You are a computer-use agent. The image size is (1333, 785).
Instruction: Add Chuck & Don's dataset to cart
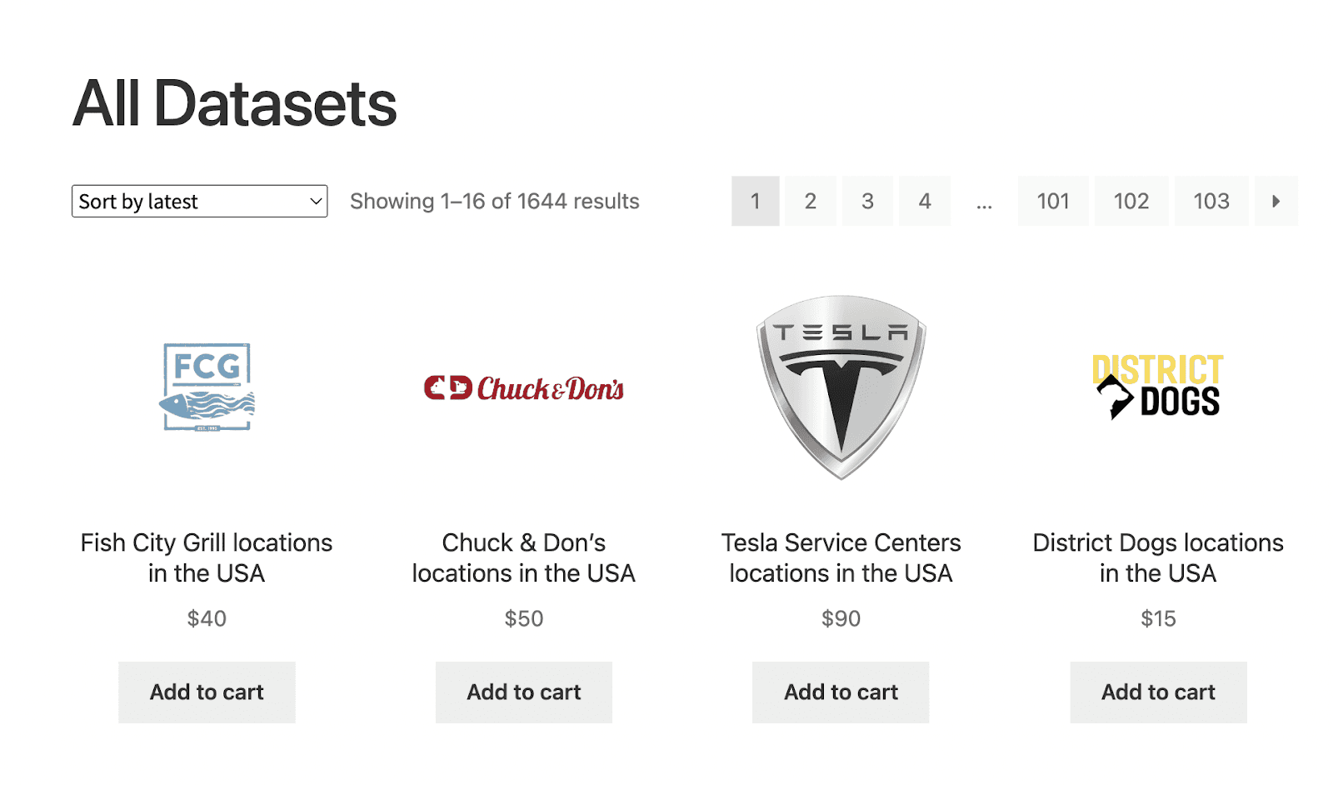524,692
